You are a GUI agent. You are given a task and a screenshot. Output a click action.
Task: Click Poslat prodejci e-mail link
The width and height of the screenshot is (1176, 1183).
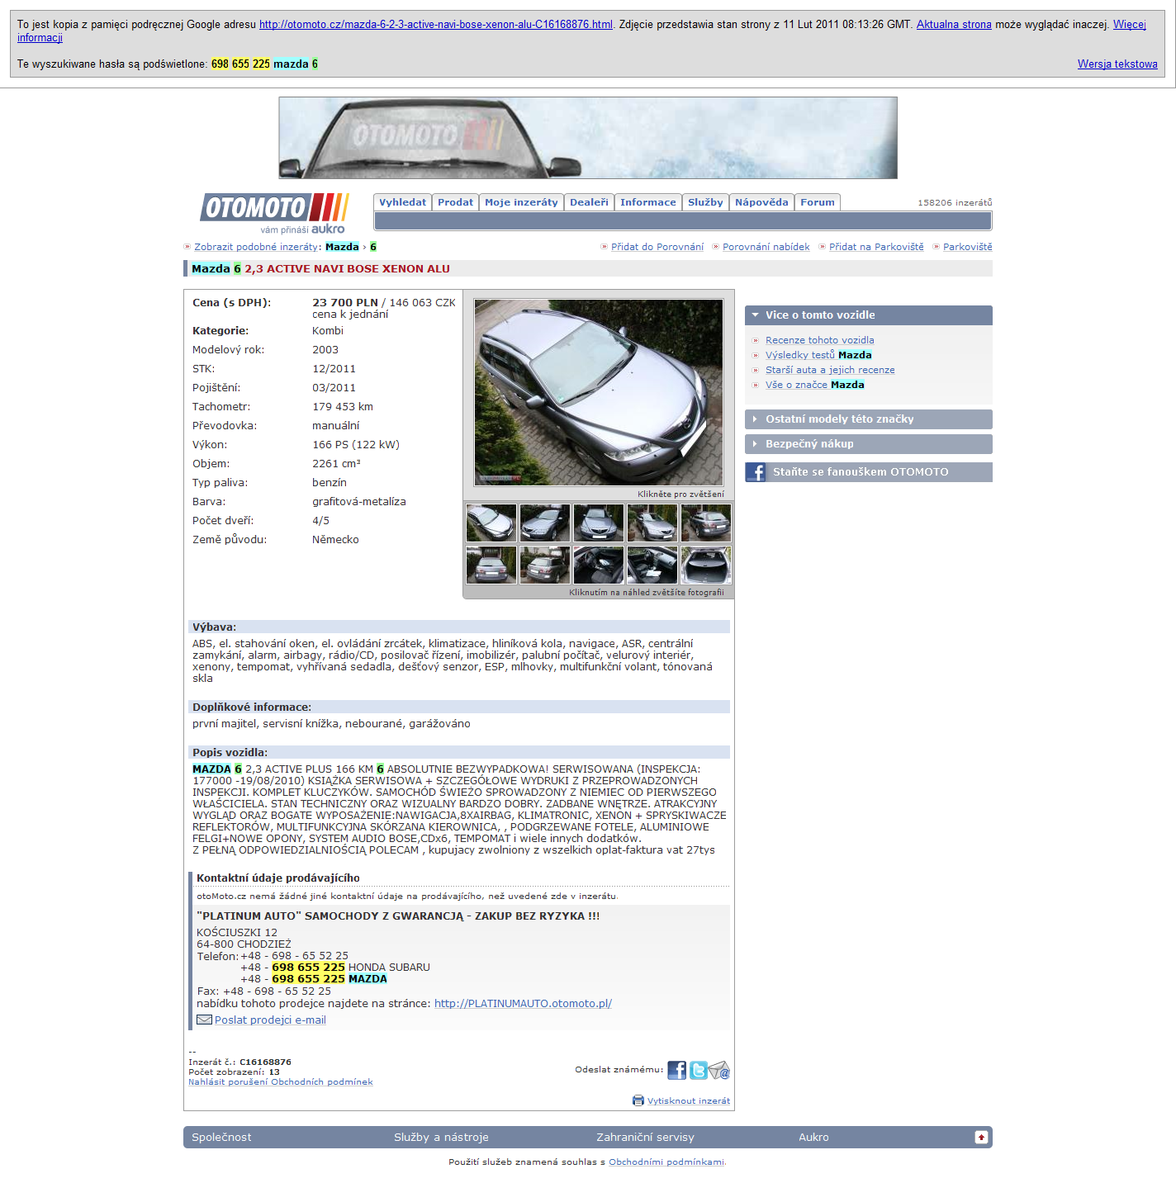pos(270,1020)
